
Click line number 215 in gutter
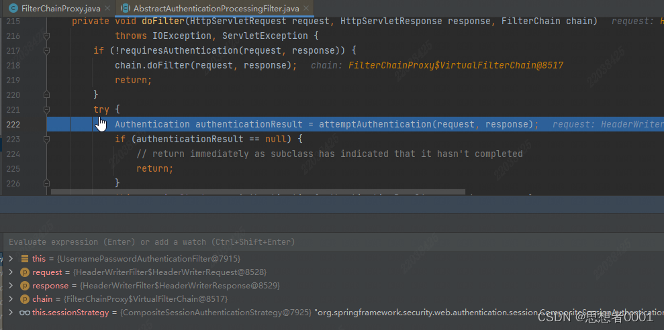(13, 21)
